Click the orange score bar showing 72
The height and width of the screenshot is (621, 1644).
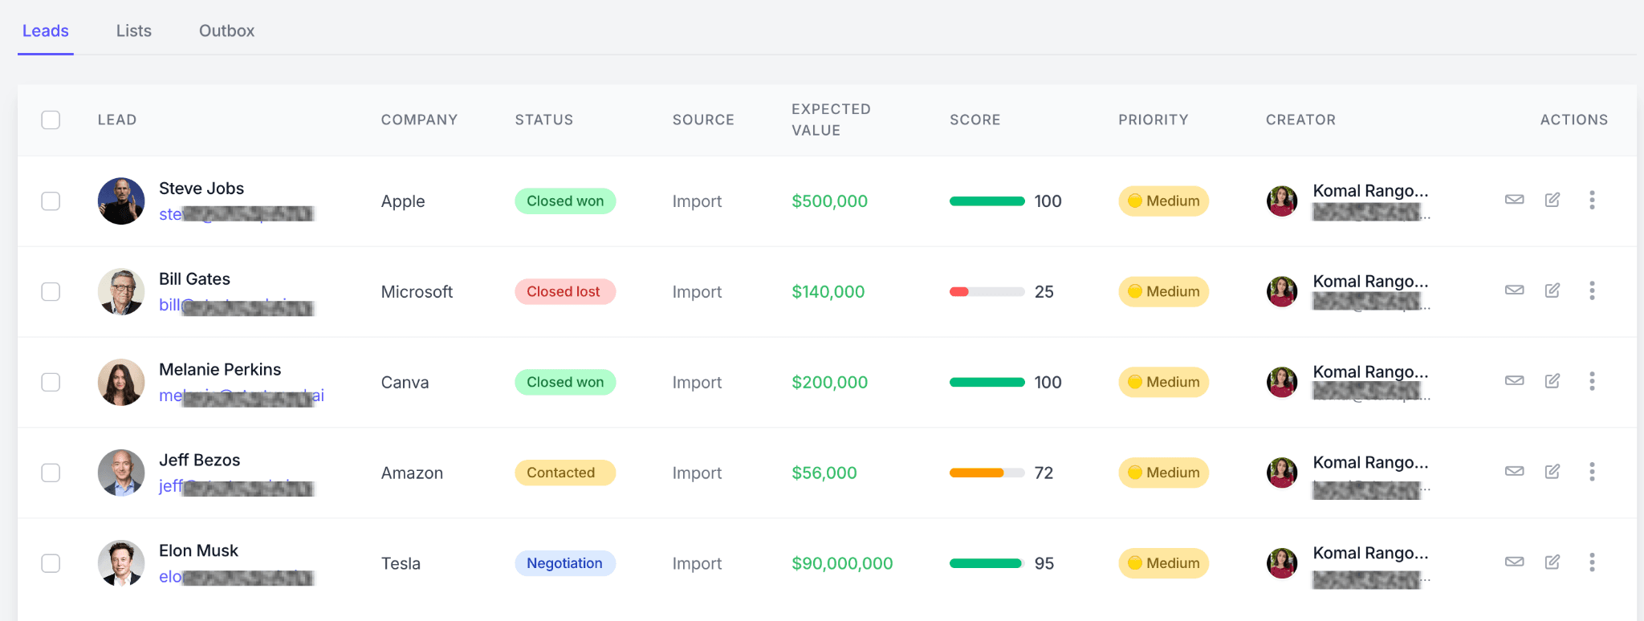[987, 473]
